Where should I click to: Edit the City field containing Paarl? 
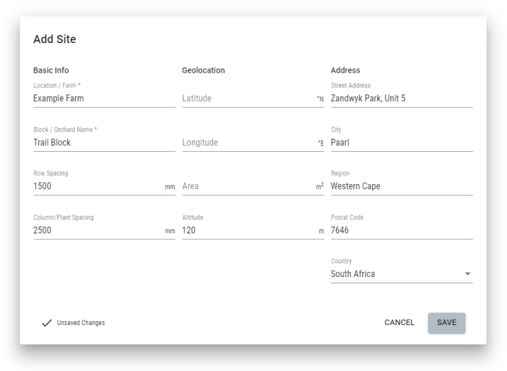[401, 142]
